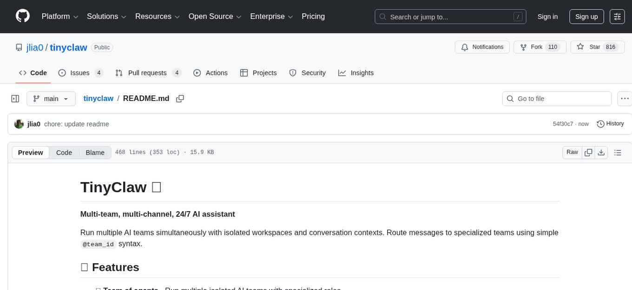This screenshot has height=290, width=632.
Task: Click jlia0's avatar thumbnail
Action: coord(19,124)
